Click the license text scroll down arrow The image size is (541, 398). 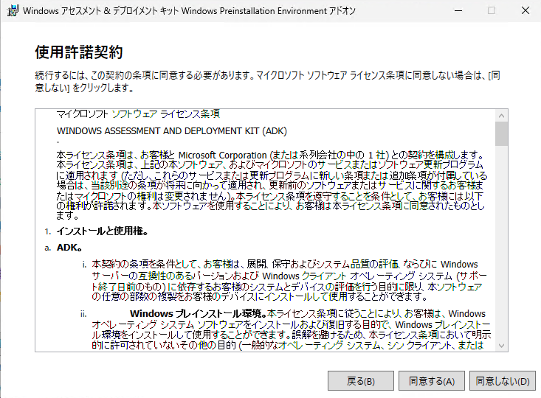point(501,345)
